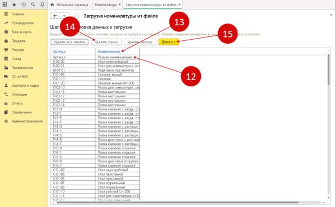Open the Favorites star icon

point(14,4)
